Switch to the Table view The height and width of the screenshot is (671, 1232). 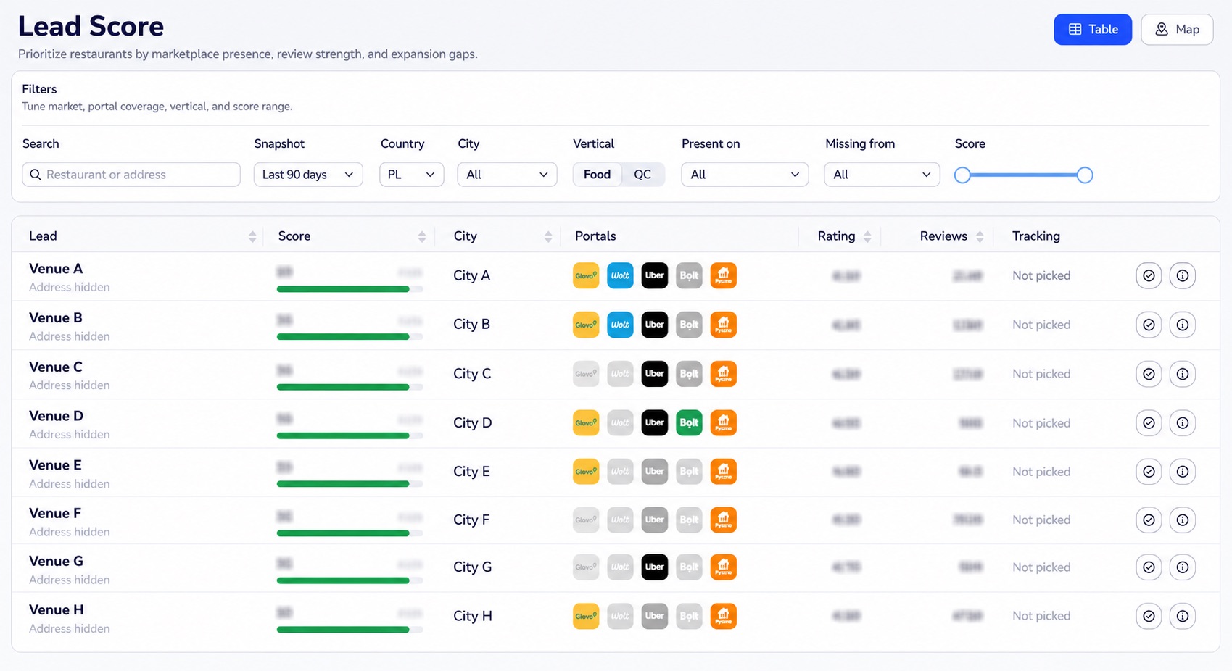pos(1093,30)
